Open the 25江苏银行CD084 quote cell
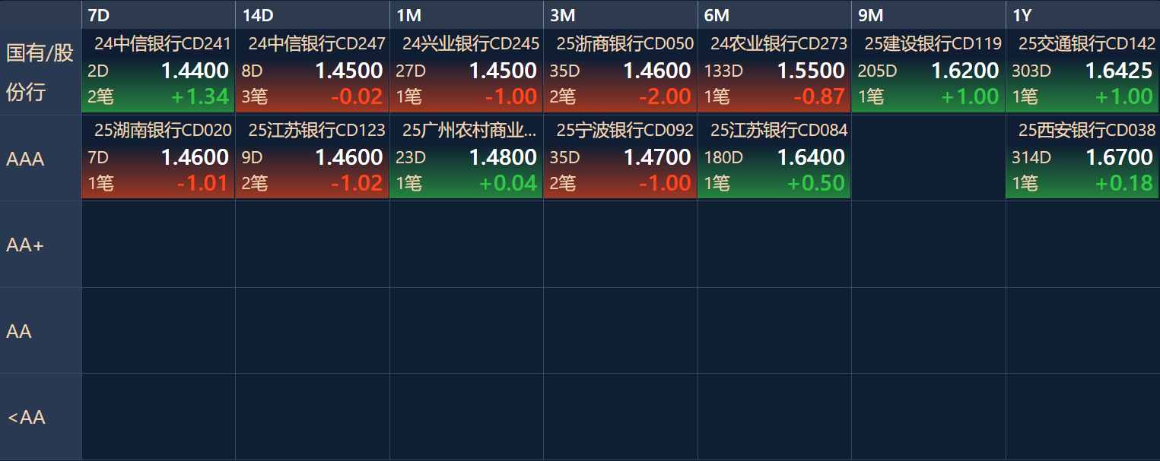This screenshot has height=461, width=1160. [774, 157]
